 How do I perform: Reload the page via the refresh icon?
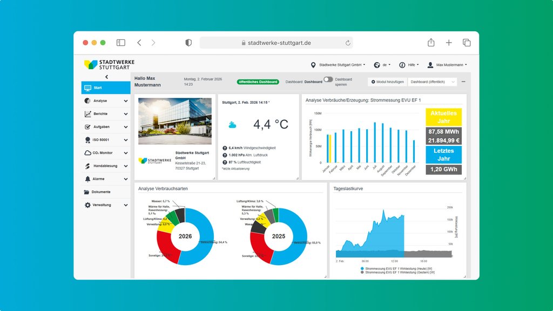click(x=348, y=43)
